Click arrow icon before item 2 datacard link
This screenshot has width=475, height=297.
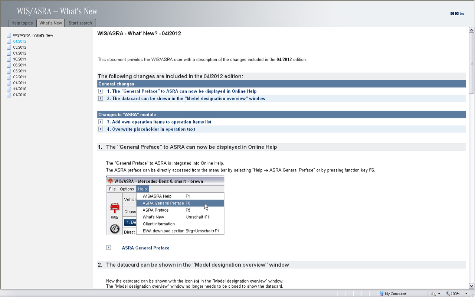pos(101,98)
